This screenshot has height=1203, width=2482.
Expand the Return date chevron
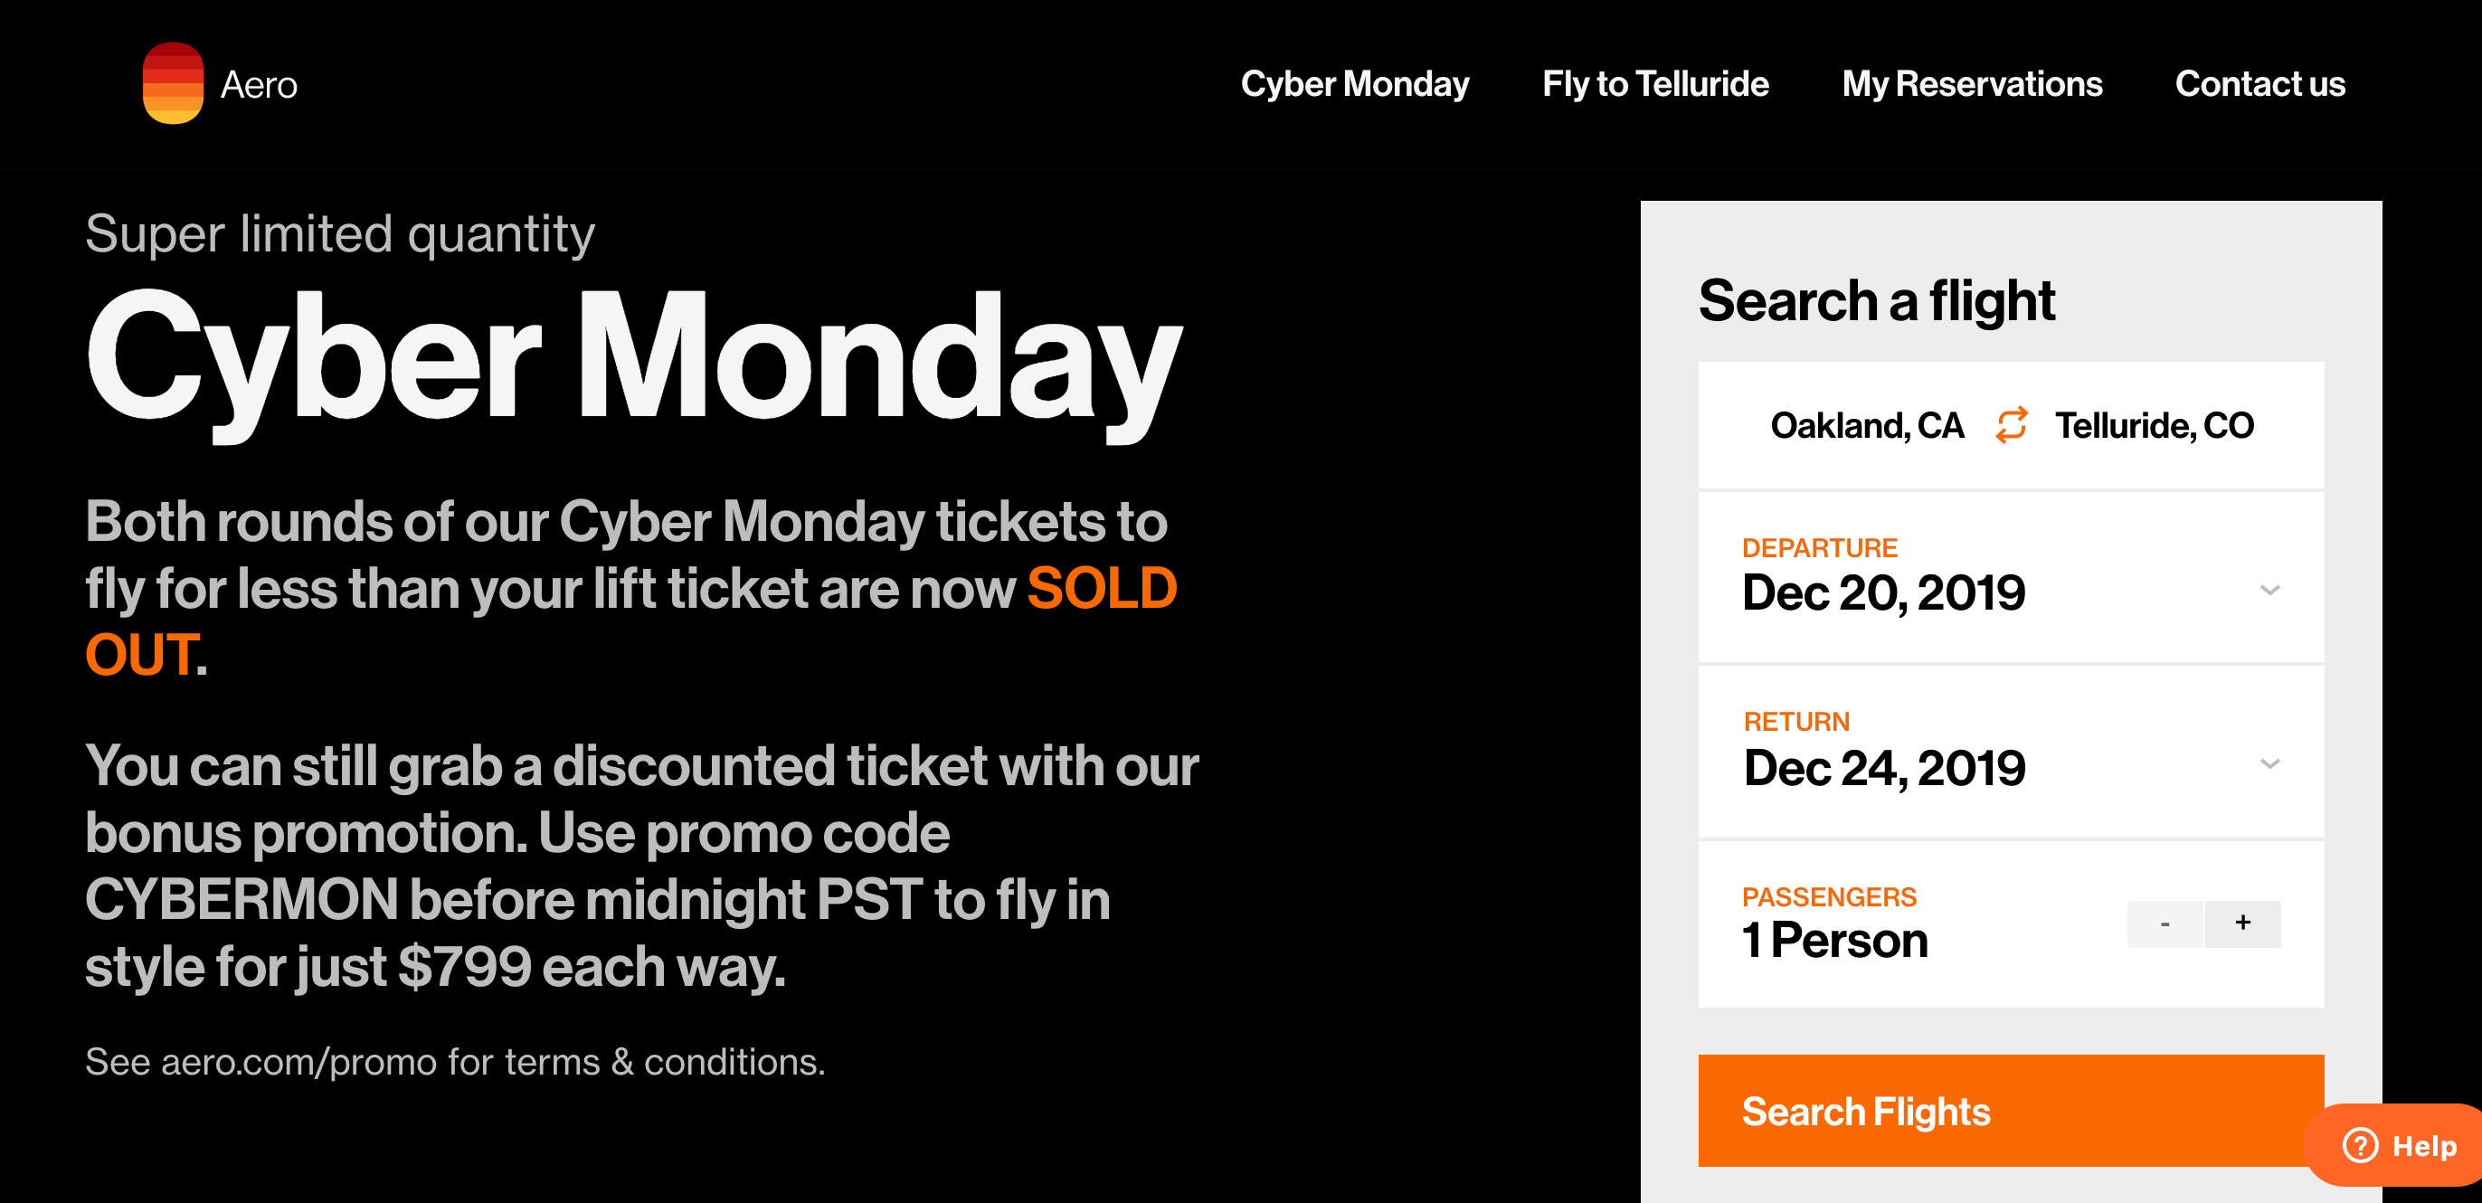[2269, 763]
